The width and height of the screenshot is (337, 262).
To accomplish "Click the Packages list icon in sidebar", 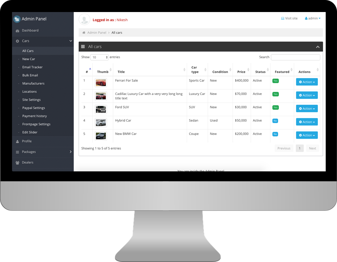I will tap(17, 152).
